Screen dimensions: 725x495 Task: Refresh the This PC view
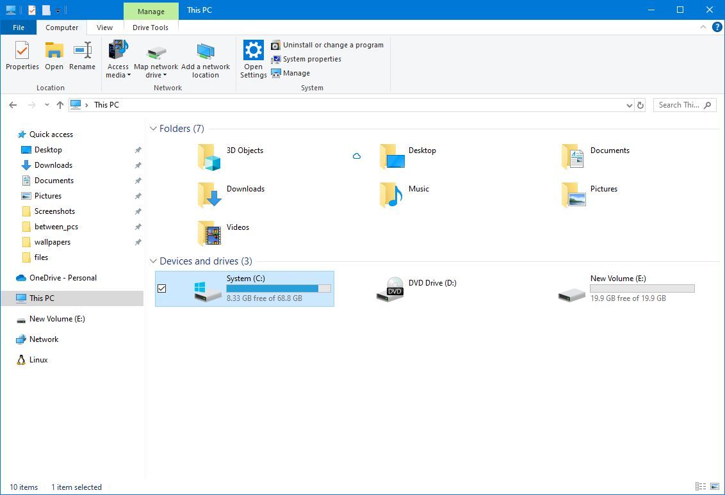pos(640,106)
